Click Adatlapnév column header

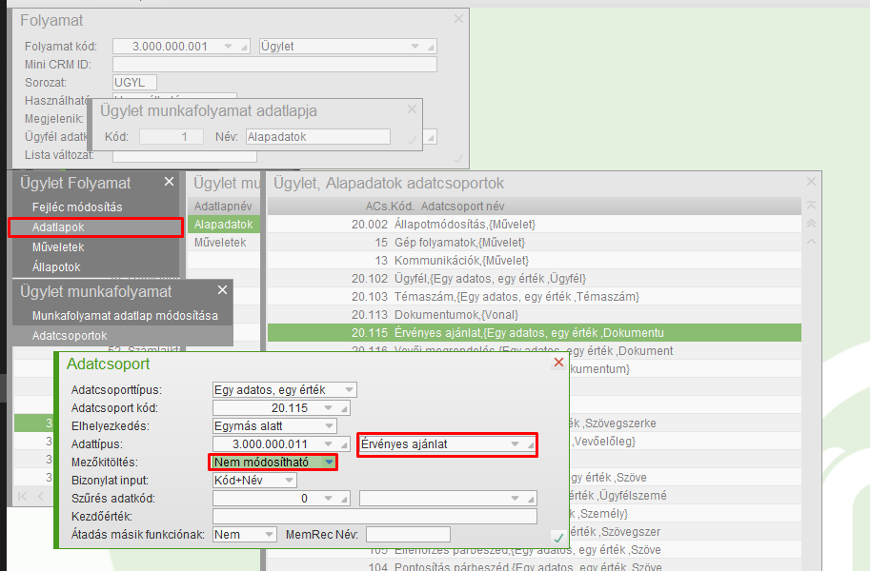(x=223, y=207)
